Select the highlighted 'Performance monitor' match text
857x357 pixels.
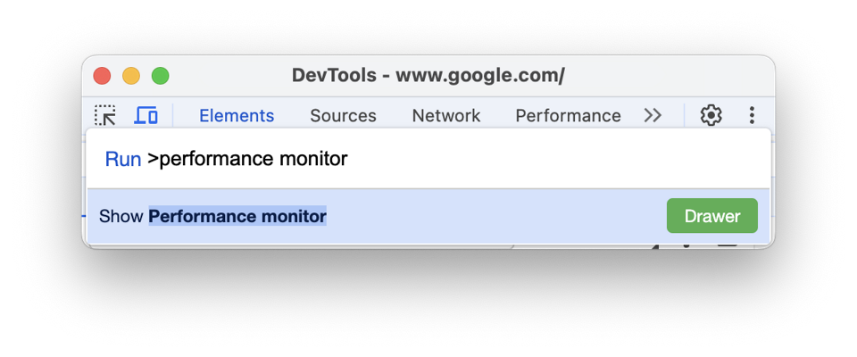point(237,216)
